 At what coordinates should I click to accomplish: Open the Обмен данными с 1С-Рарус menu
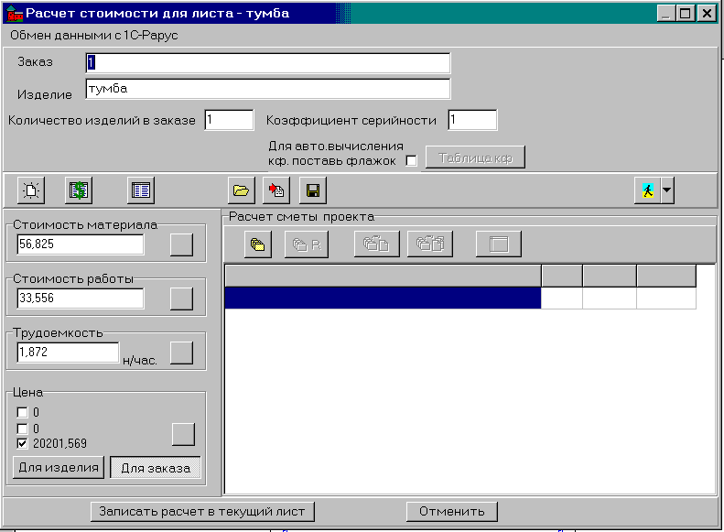[x=93, y=35]
